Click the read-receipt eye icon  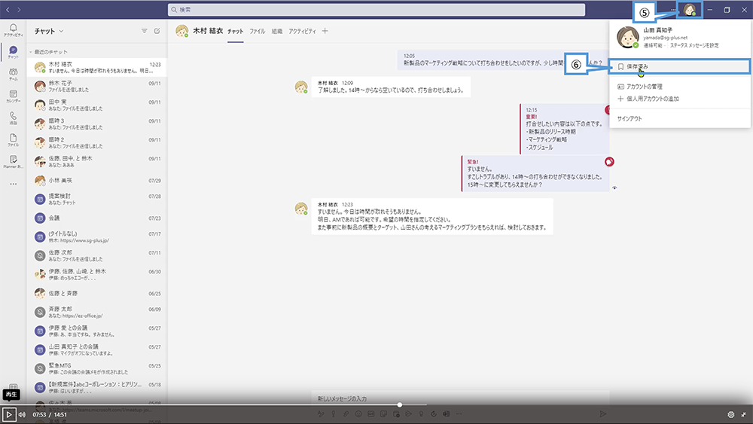(x=614, y=188)
